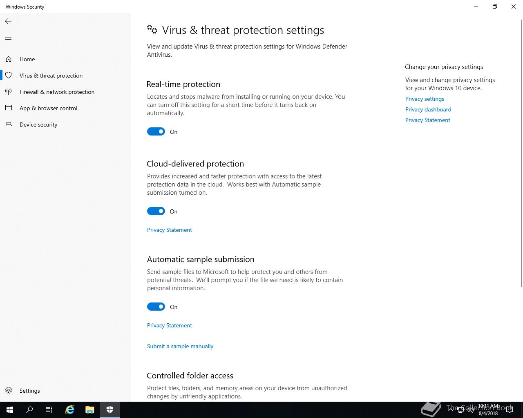The width and height of the screenshot is (523, 418).
Task: Open Privacy Statement in the right pane
Action: [x=428, y=120]
